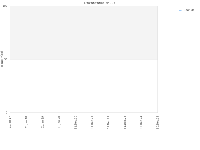Click the start point of the blue line

[x=16, y=90]
